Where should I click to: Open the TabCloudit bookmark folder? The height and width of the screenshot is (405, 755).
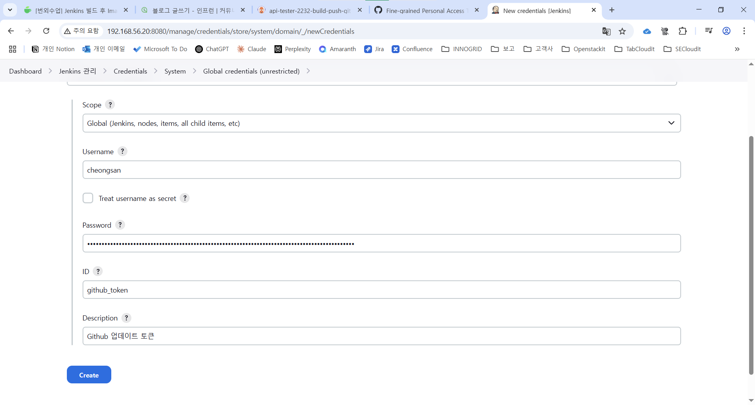[x=635, y=49]
